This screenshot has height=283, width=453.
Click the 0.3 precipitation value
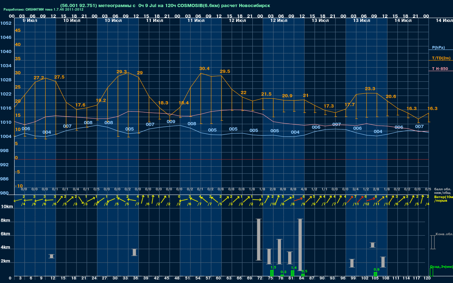283,272
